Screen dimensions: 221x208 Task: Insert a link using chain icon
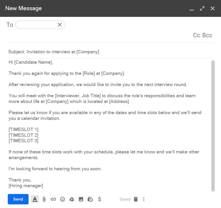coord(53,199)
